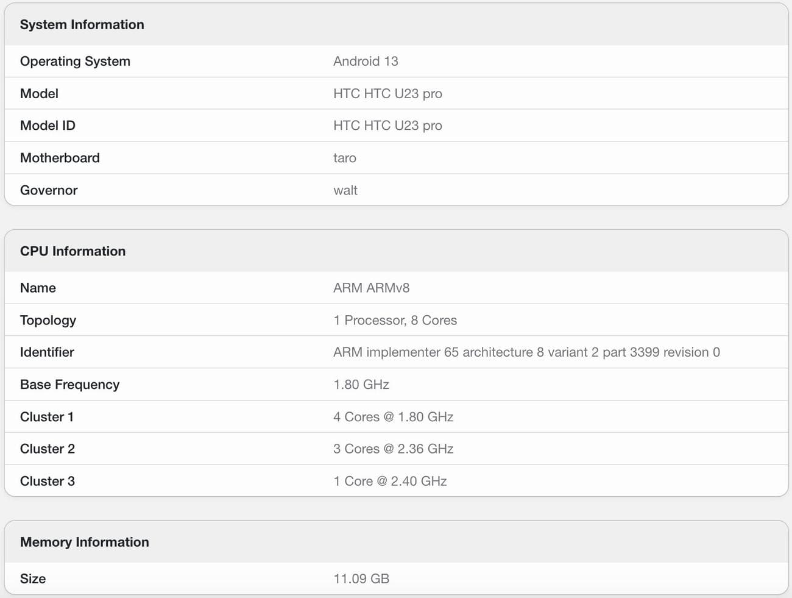The height and width of the screenshot is (598, 792).
Task: Click the System Information section header
Action: 82,25
